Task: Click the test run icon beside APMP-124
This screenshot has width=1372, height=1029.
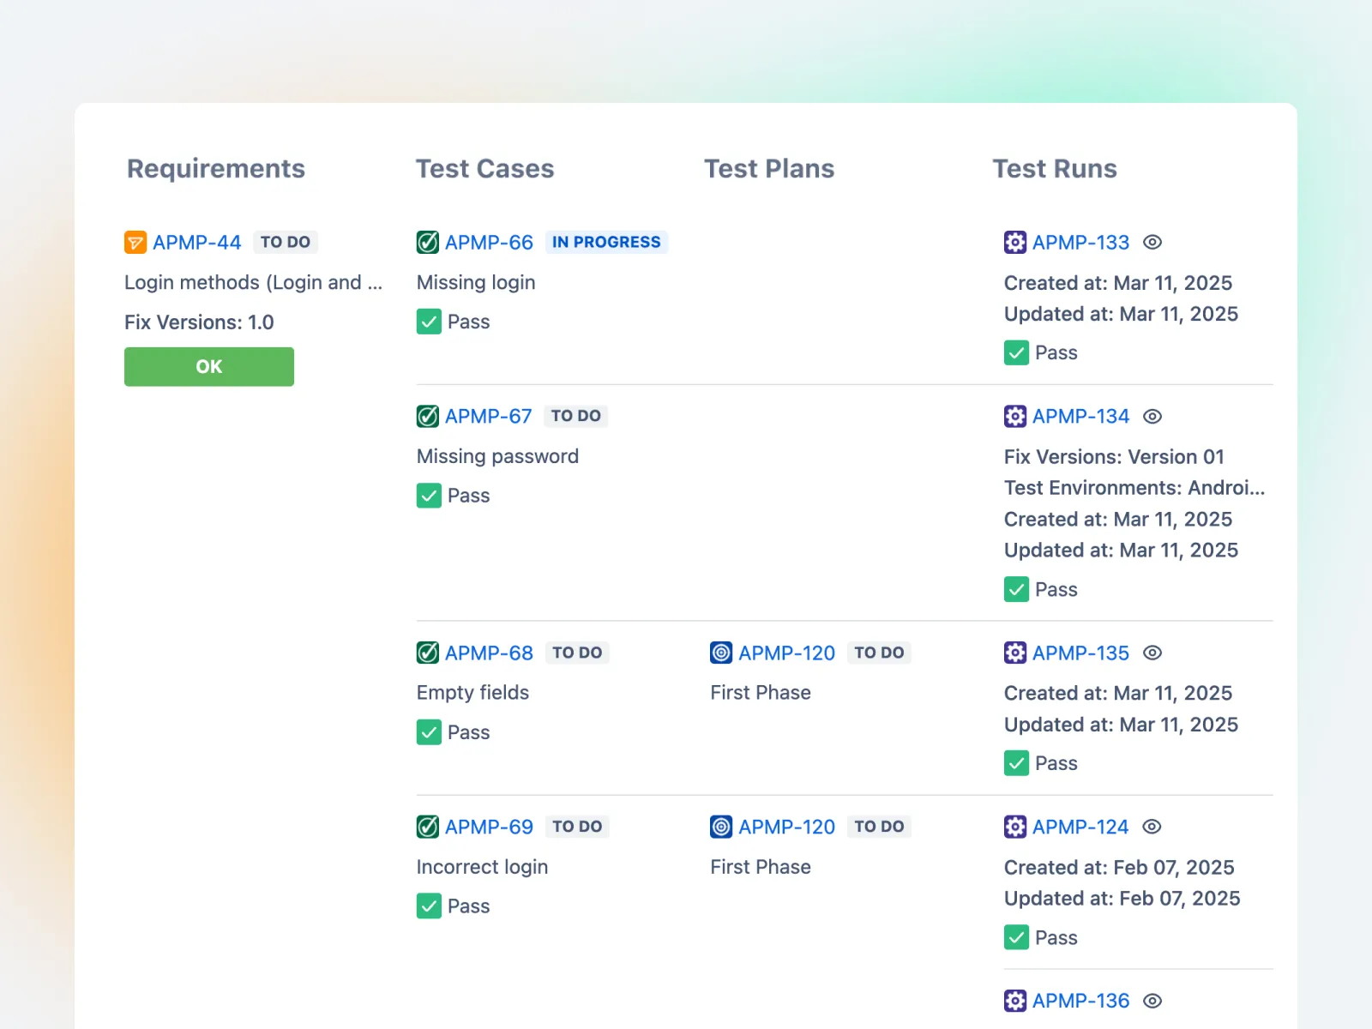Action: tap(1015, 827)
